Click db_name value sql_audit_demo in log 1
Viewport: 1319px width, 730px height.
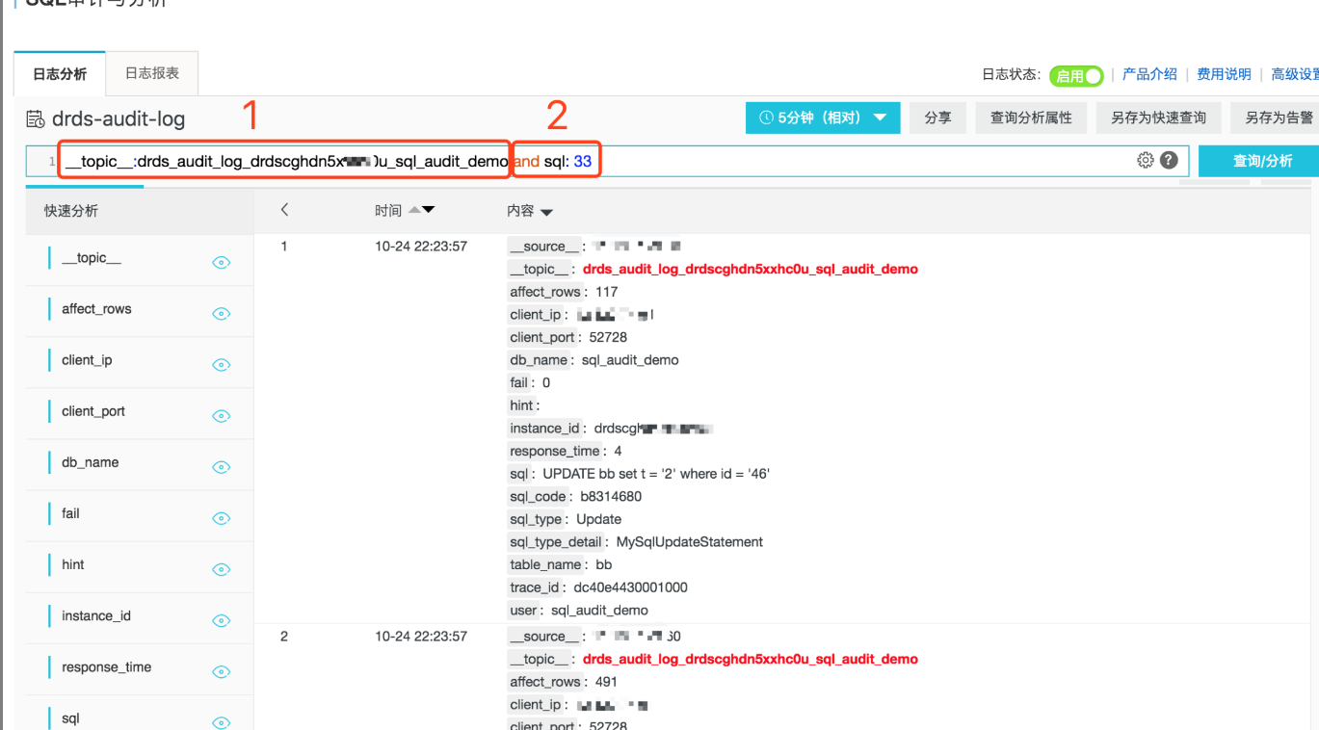[630, 360]
